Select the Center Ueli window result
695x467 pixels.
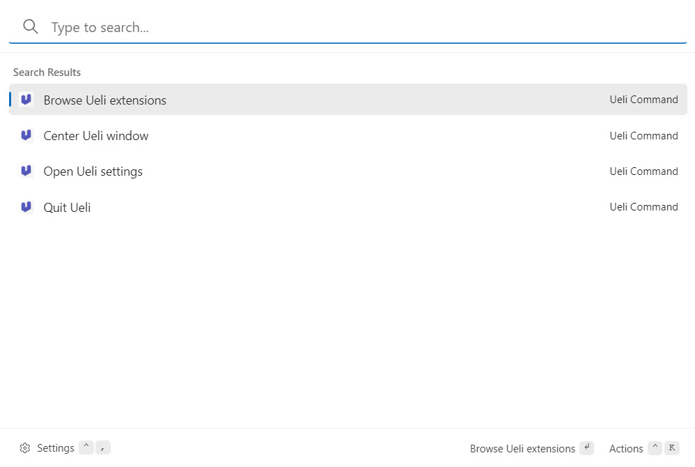(x=348, y=135)
